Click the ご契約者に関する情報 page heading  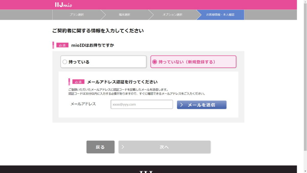(x=98, y=31)
